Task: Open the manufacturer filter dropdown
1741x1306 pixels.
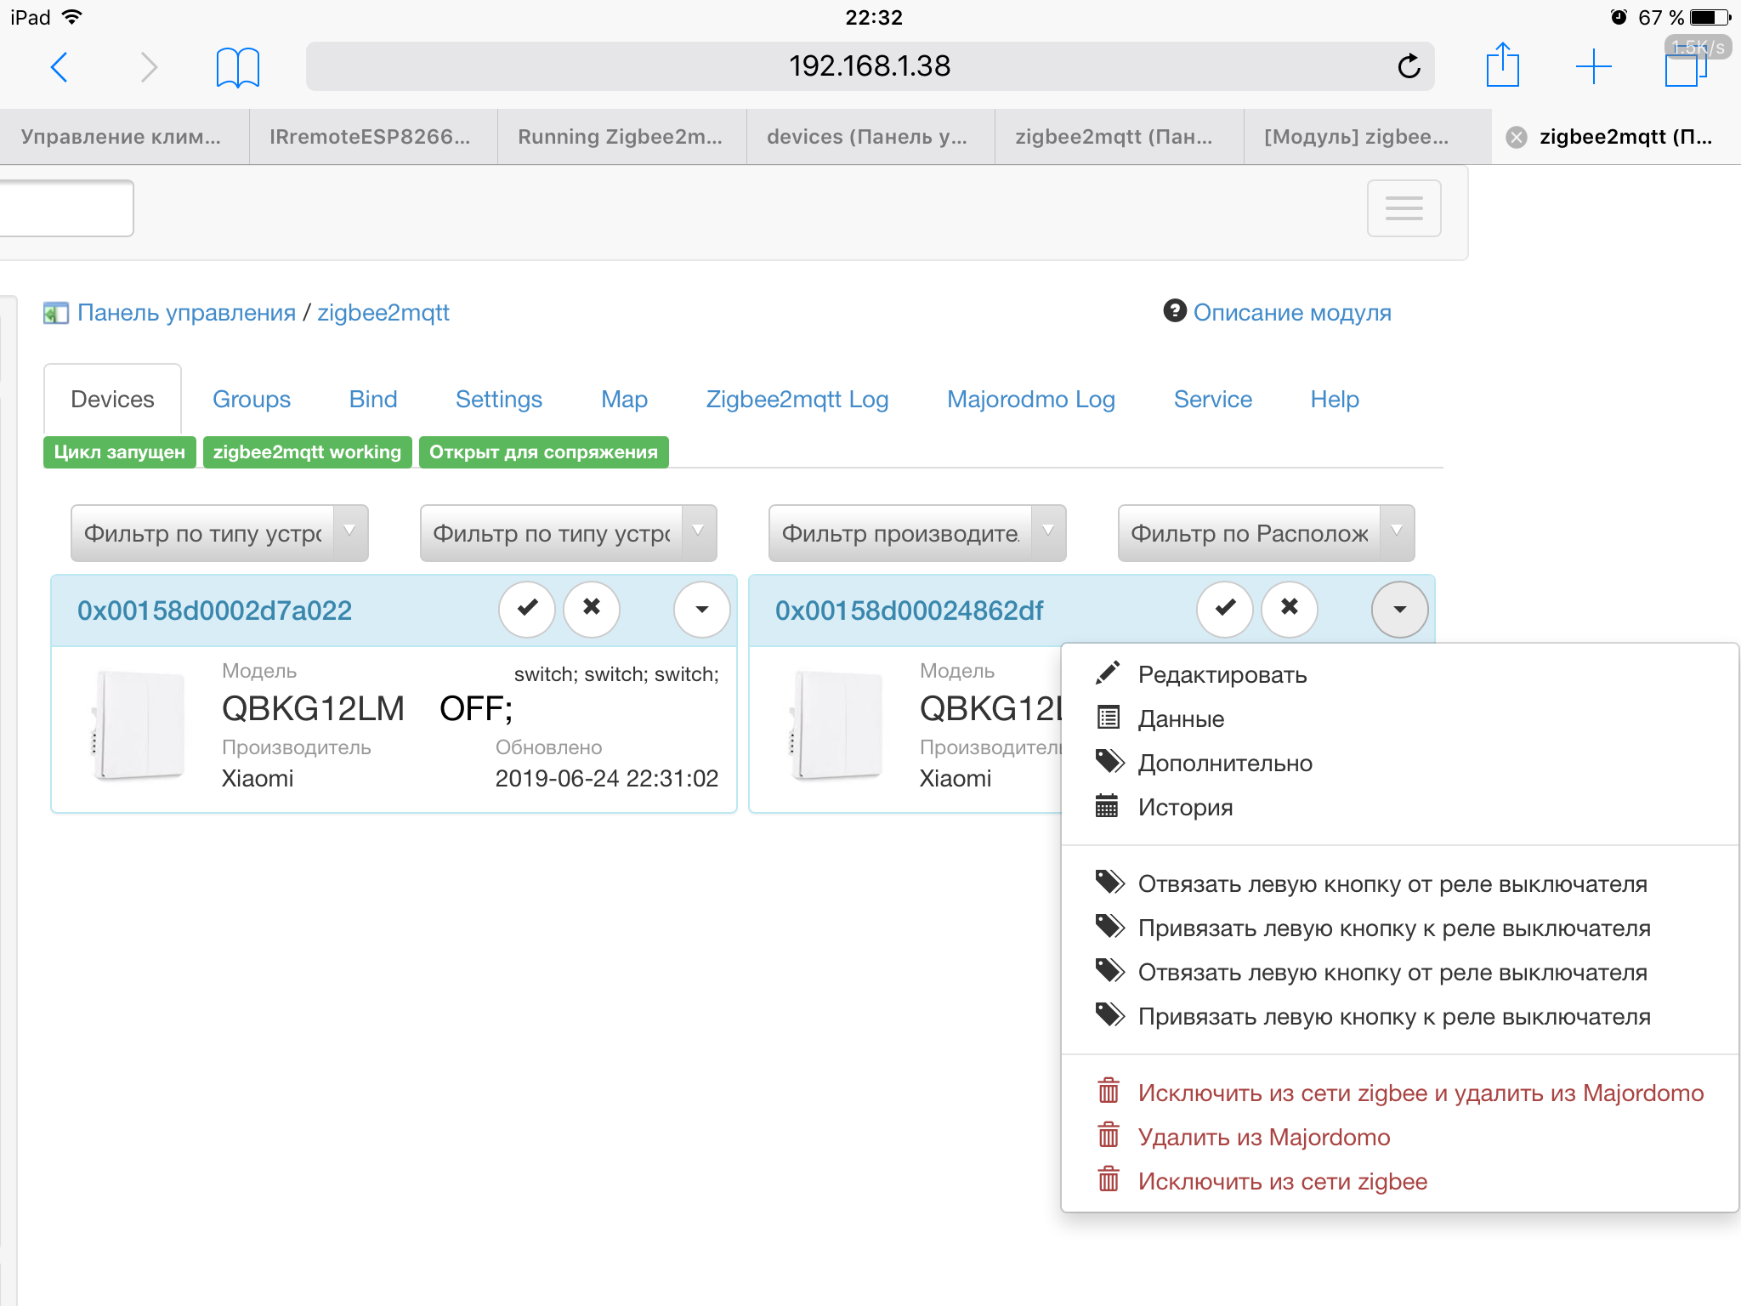Action: 916,533
